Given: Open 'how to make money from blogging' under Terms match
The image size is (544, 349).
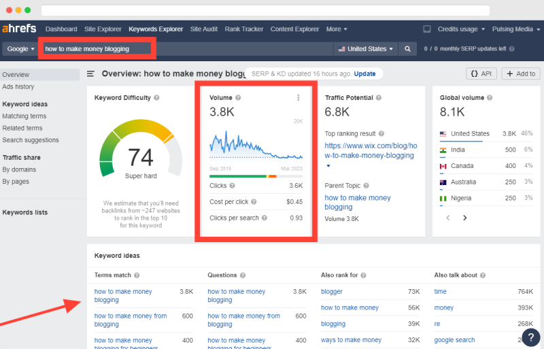Looking at the screenshot, I should click(x=131, y=320).
